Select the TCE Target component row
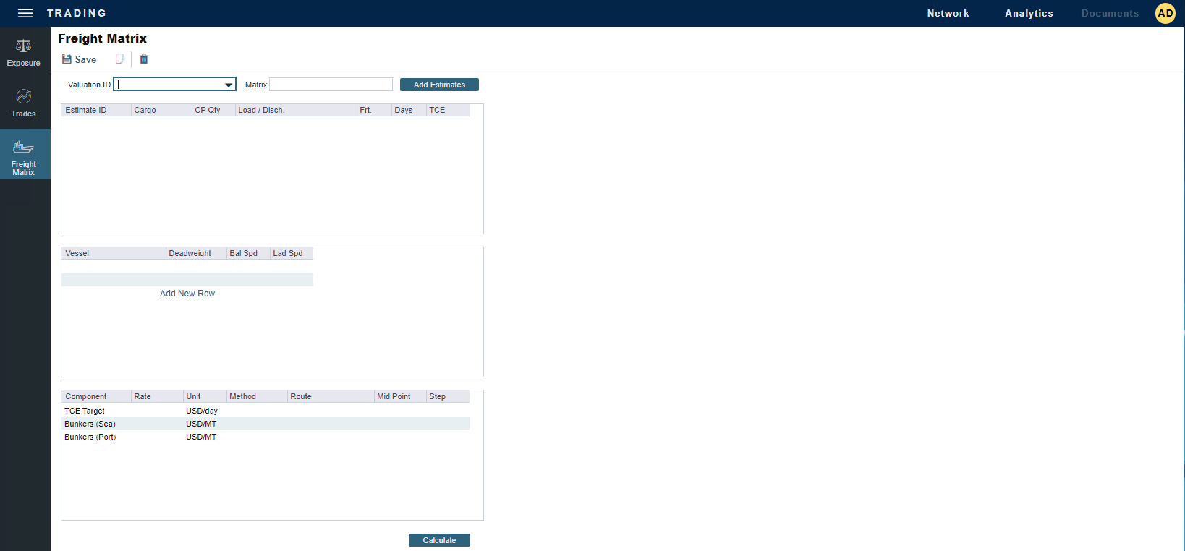Viewport: 1185px width, 551px height. coord(85,411)
